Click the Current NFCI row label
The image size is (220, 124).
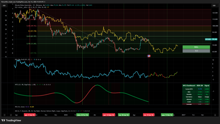189,89
